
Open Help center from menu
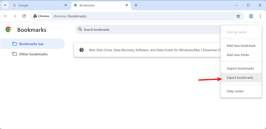241,91
